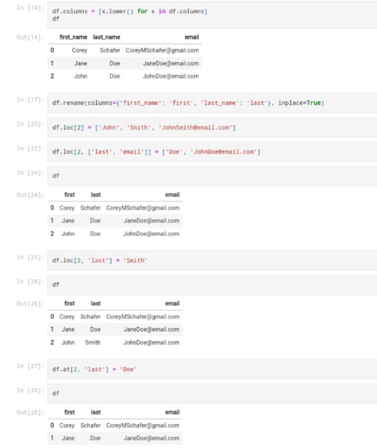Viewport: 377px width, 448px height.
Task: Click the last header in Out[24]
Action: (96, 195)
